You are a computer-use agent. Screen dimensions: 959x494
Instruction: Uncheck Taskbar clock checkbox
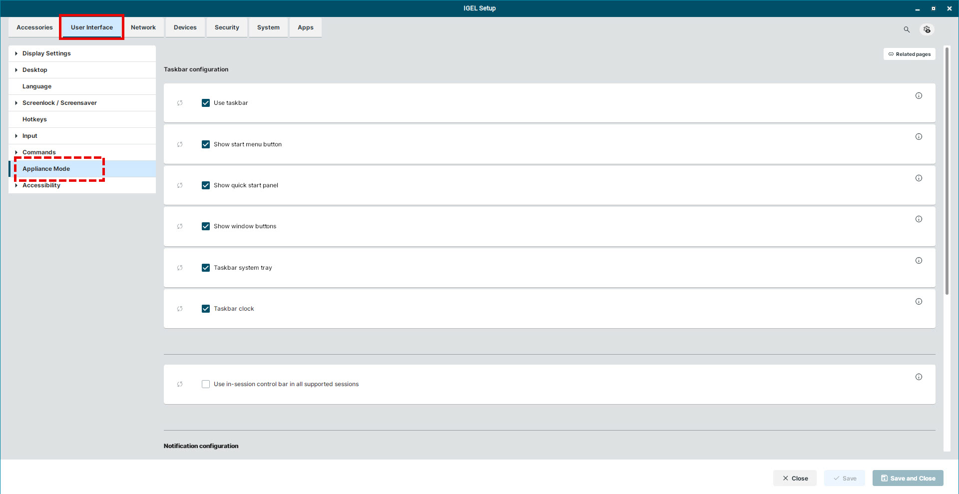(x=206, y=309)
